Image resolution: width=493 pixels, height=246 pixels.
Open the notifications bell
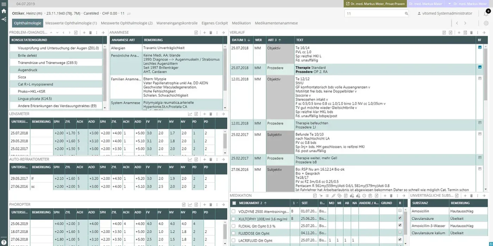(x=486, y=13)
